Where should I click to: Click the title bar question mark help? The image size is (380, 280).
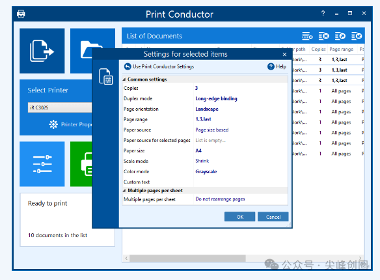pos(323,13)
